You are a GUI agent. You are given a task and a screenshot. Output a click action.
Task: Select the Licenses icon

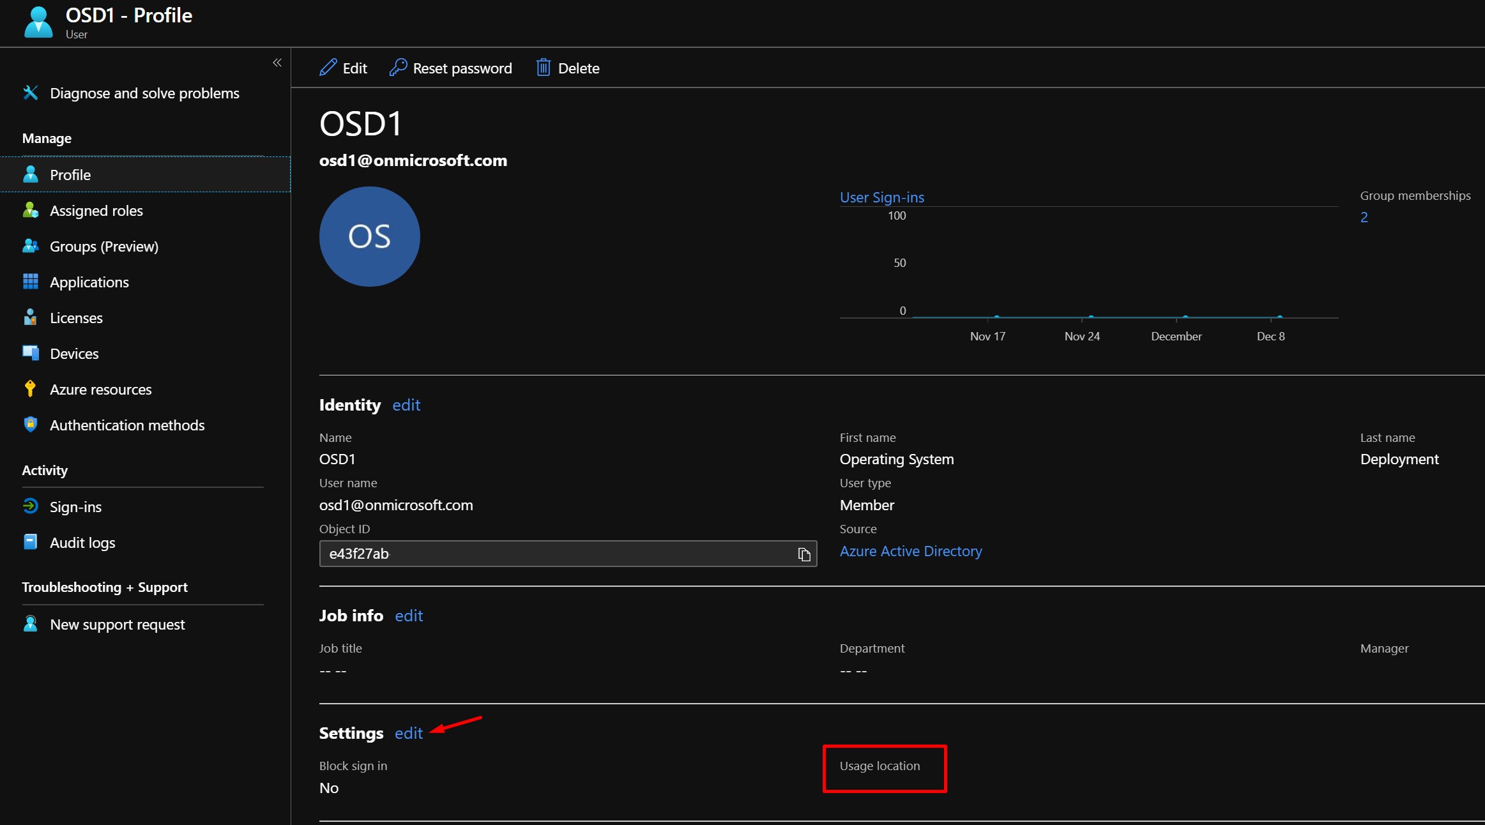30,317
